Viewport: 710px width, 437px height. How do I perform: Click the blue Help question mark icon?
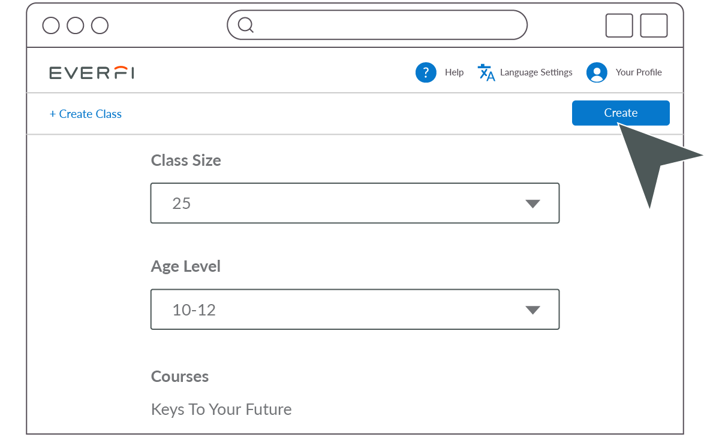(426, 72)
